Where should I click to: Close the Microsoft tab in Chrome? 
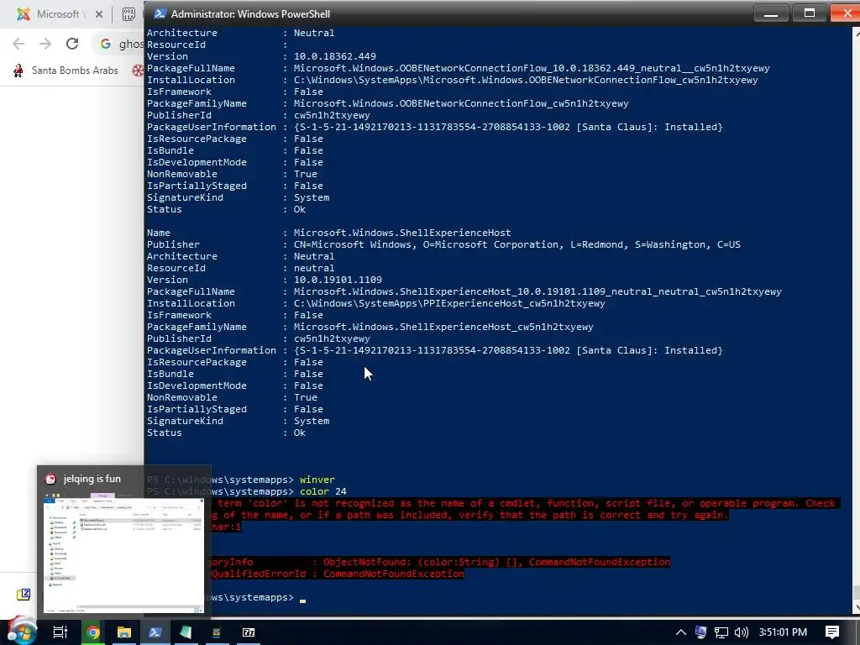point(99,14)
